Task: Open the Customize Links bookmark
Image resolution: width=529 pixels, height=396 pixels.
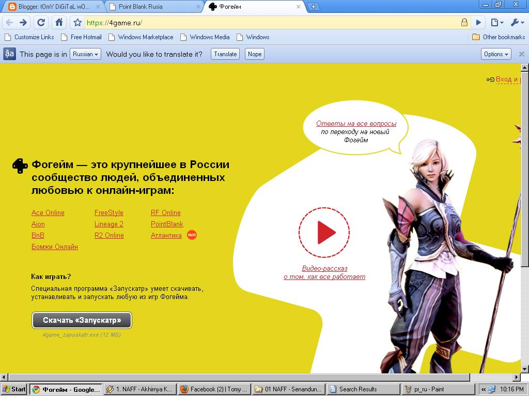Action: coord(29,37)
